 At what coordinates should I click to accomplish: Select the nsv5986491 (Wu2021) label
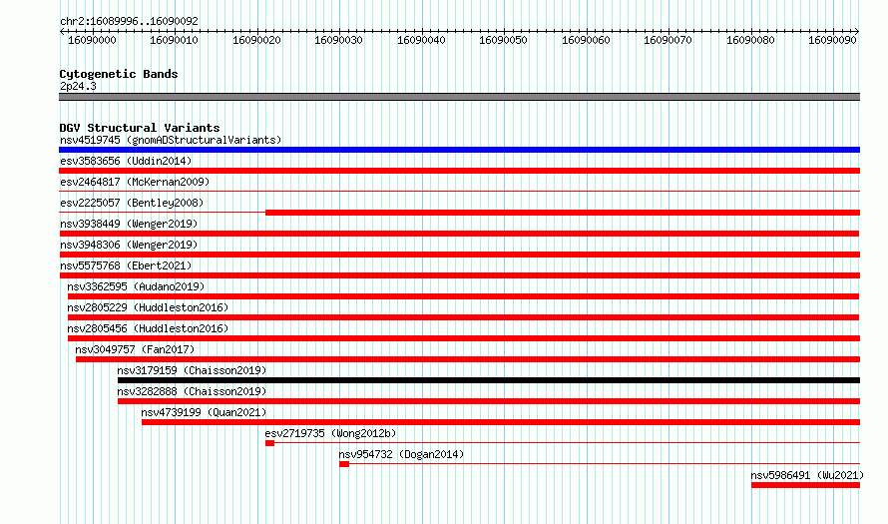coord(807,475)
